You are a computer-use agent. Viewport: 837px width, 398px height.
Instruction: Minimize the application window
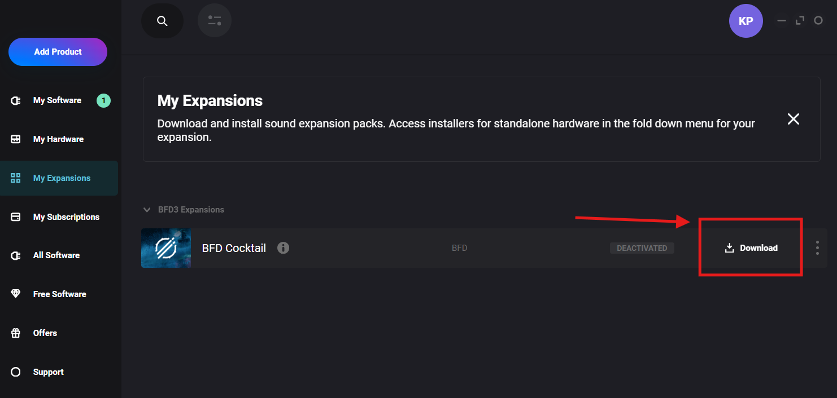point(782,21)
